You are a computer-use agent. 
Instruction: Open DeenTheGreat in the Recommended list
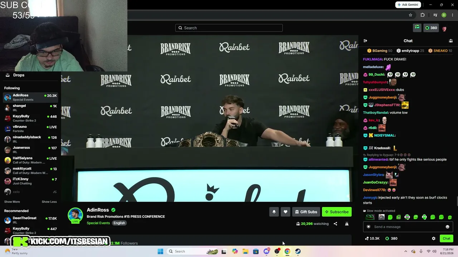pos(30,220)
